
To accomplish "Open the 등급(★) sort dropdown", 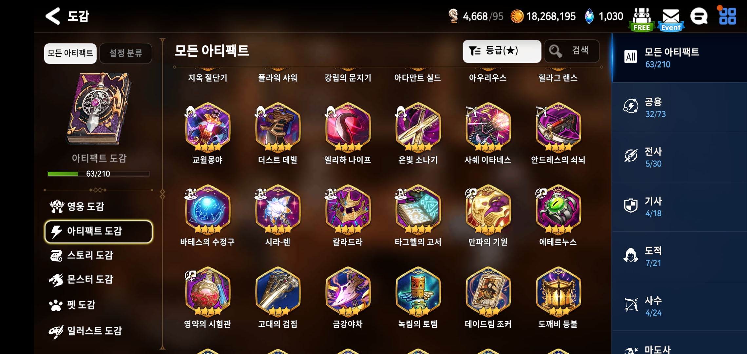I will coord(502,51).
